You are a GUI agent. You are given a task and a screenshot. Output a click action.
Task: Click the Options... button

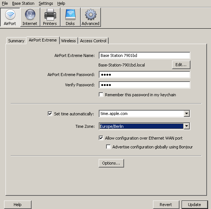[x=111, y=163]
